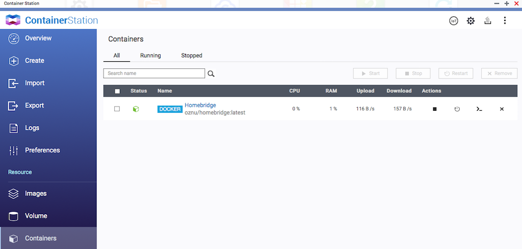Image resolution: width=522 pixels, height=249 pixels.
Task: Sort the table by CPU column header
Action: (295, 91)
